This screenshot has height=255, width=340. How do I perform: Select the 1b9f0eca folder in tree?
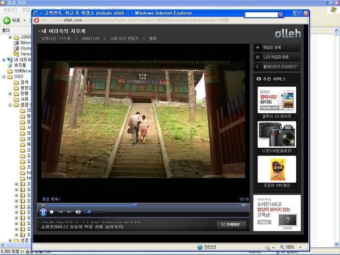point(19,71)
